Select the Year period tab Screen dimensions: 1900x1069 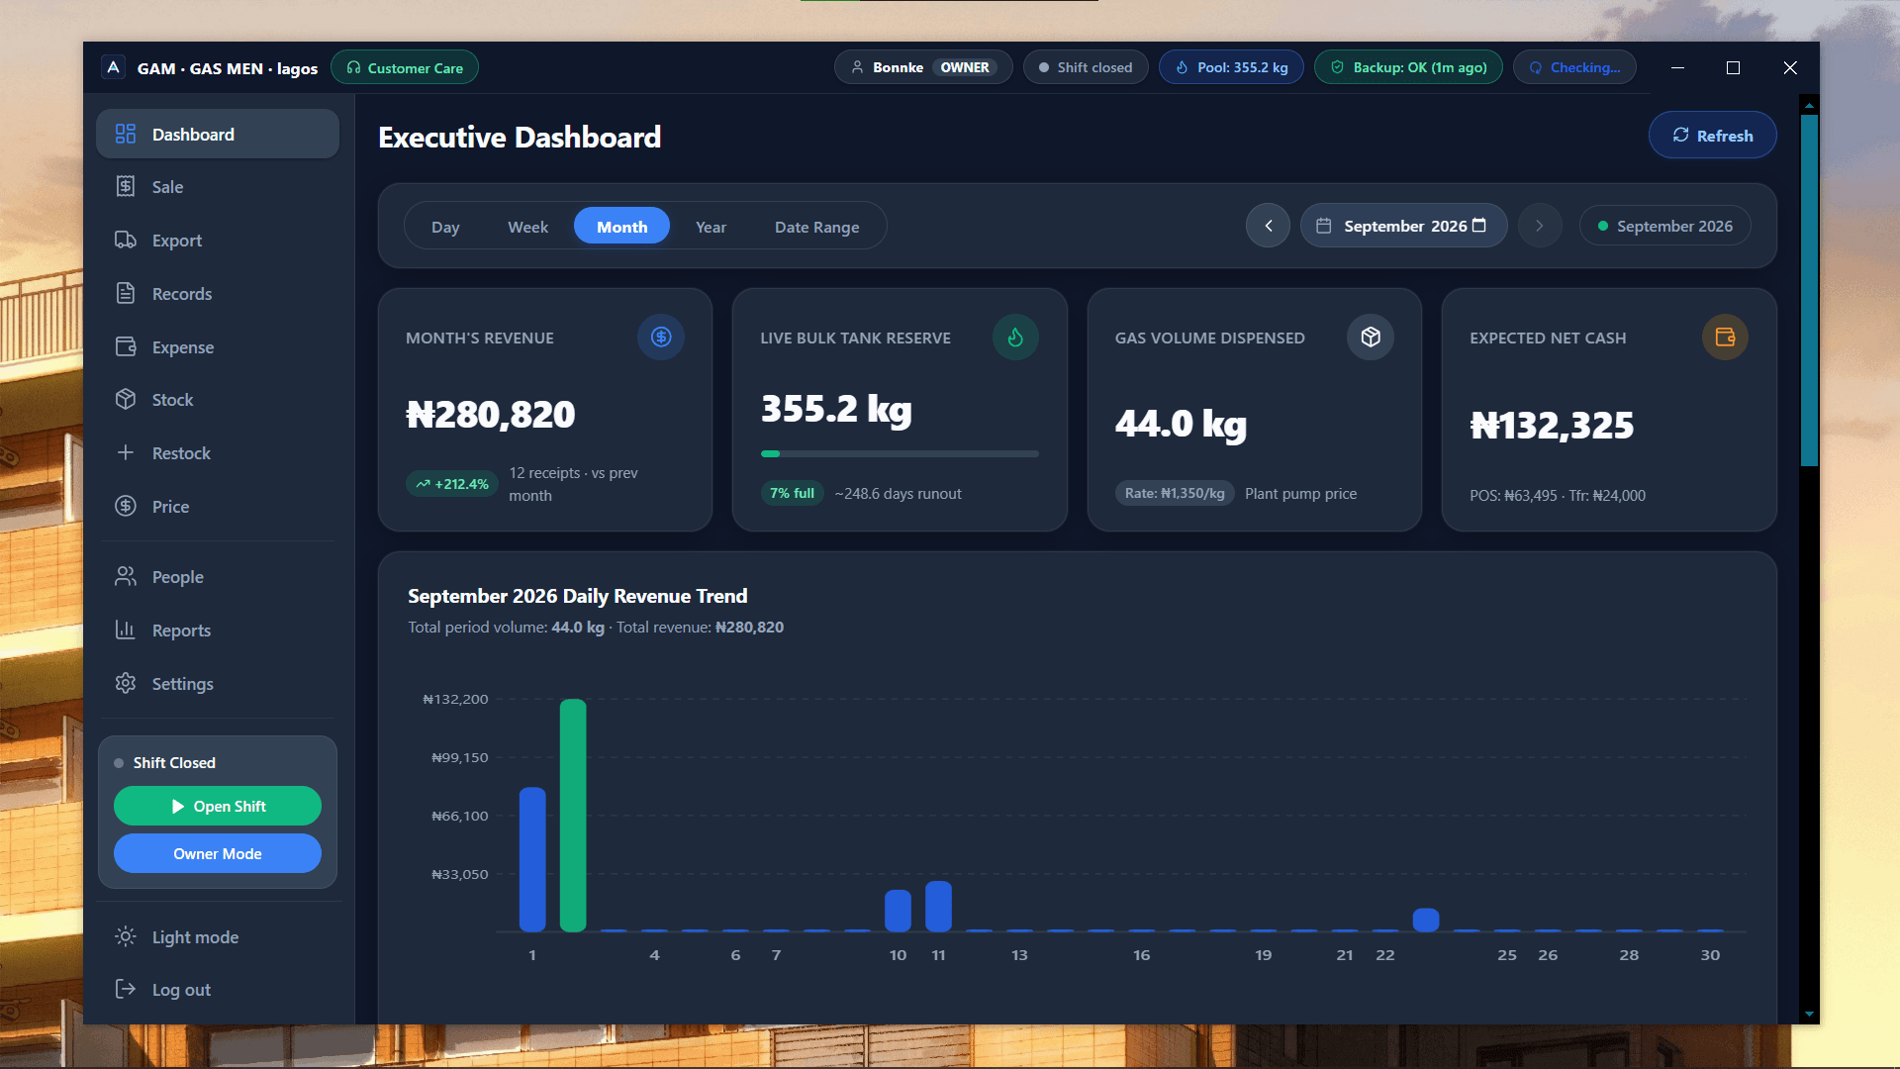click(711, 227)
